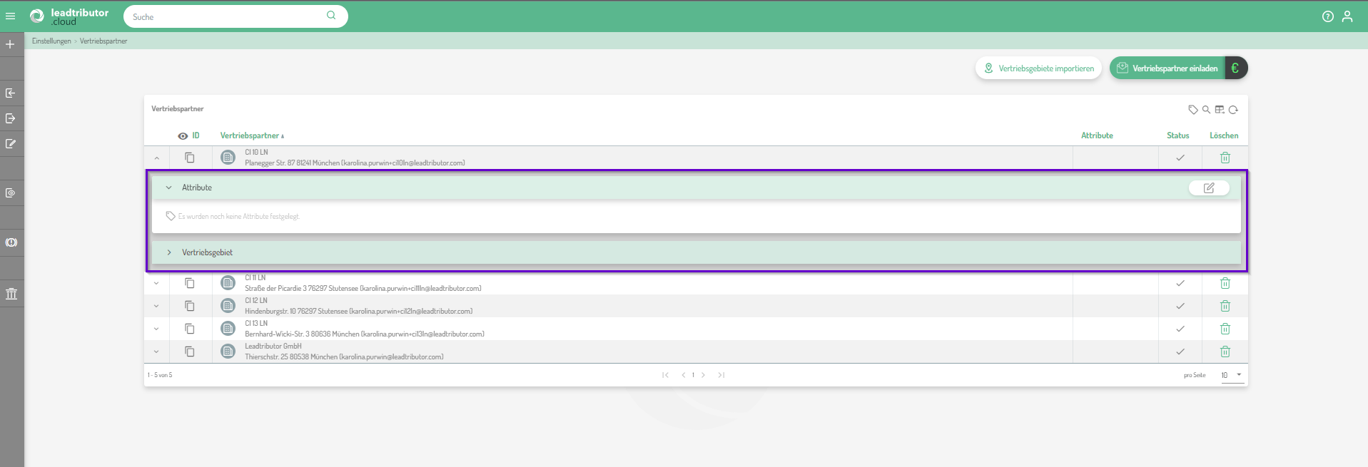Toggle status checkmark for CI 12 LN
Viewport: 1368px width, 467px height.
point(1180,306)
